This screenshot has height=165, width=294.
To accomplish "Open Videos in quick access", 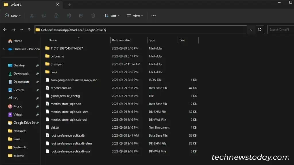I will (16, 115).
